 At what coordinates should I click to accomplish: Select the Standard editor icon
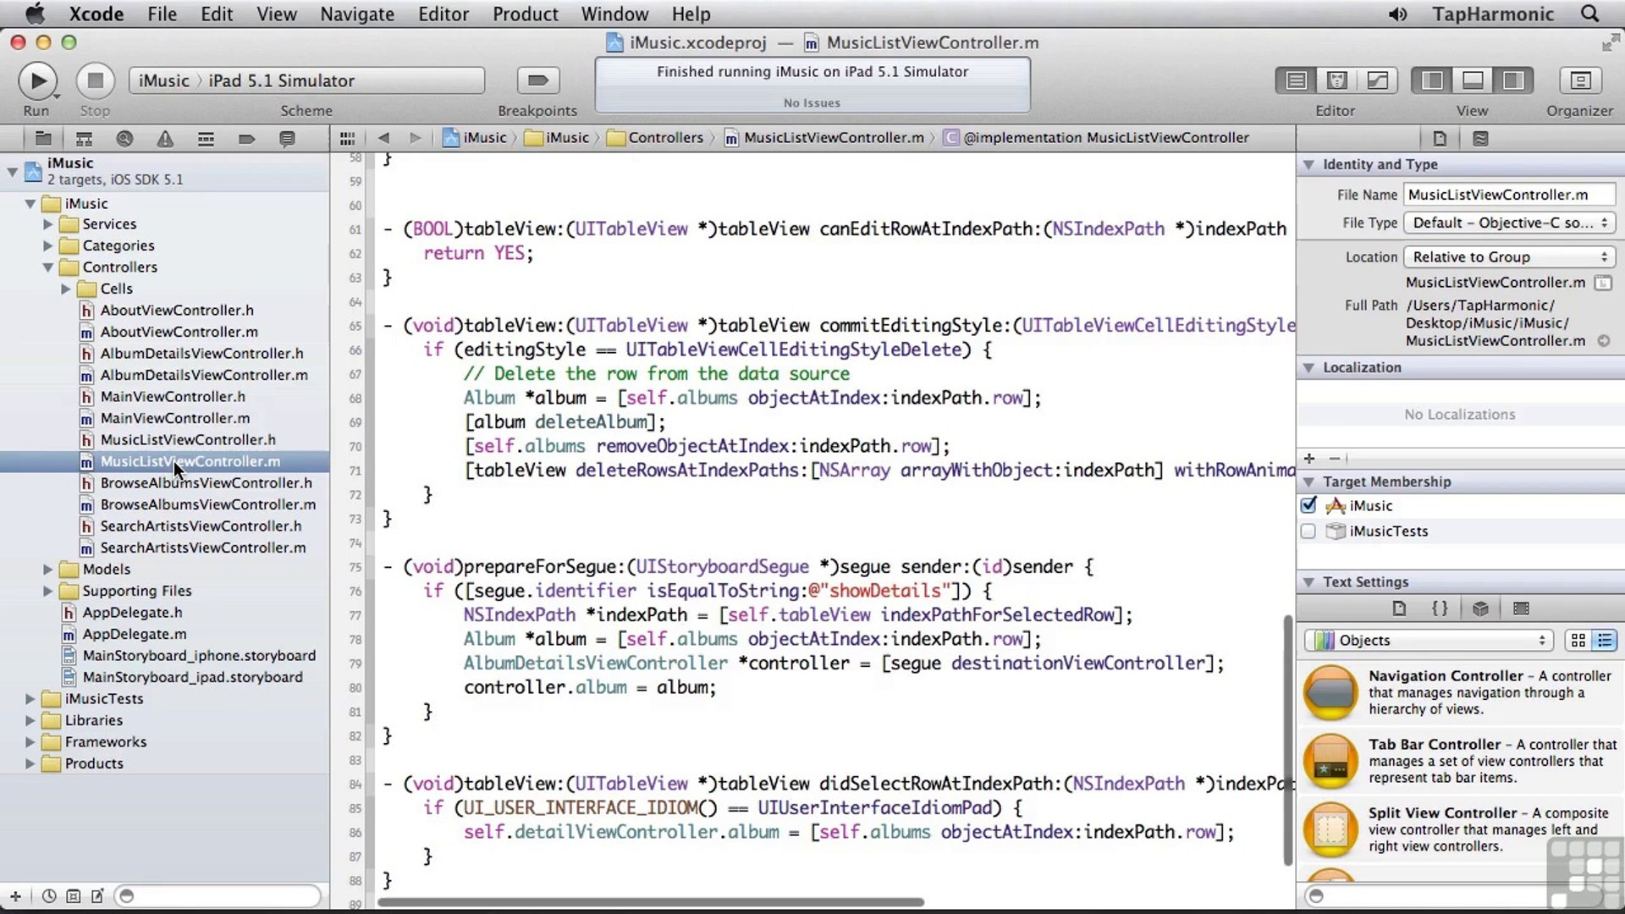point(1296,80)
